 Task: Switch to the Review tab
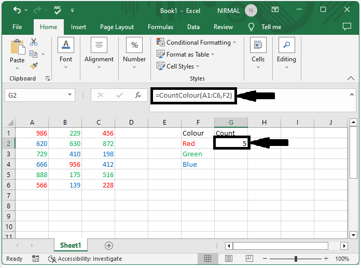click(x=223, y=27)
